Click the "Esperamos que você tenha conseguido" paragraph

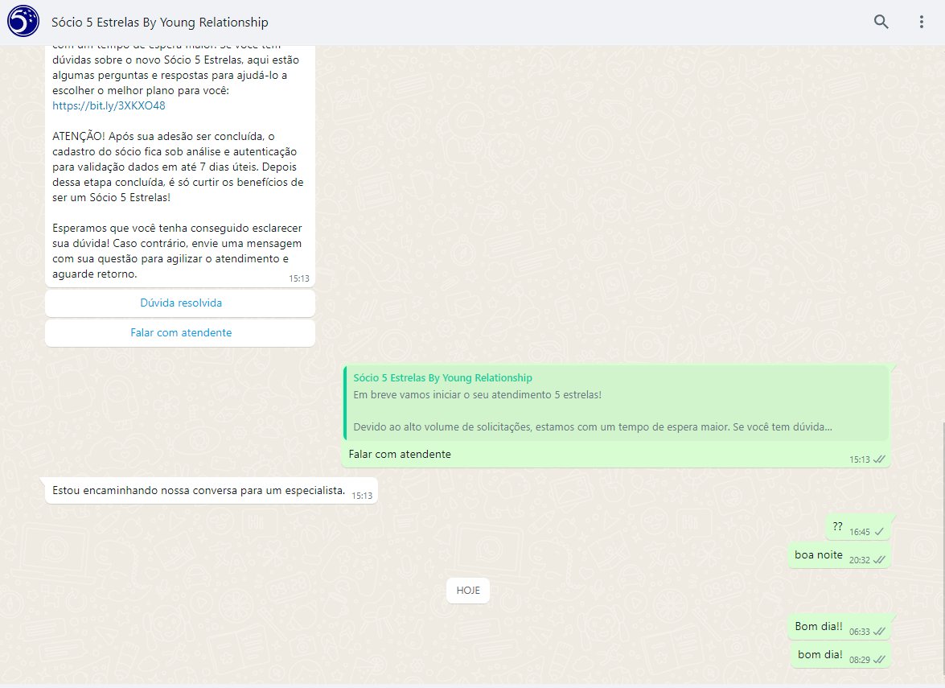(x=177, y=251)
